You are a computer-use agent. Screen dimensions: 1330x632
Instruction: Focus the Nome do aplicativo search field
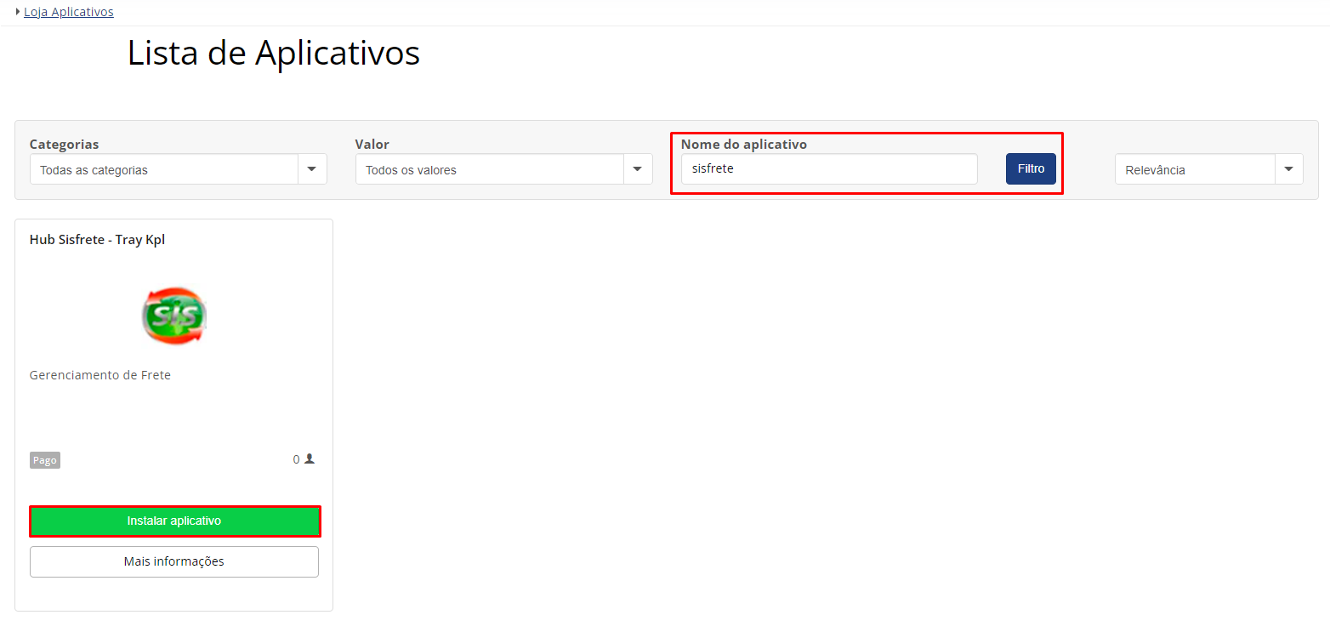coord(829,168)
